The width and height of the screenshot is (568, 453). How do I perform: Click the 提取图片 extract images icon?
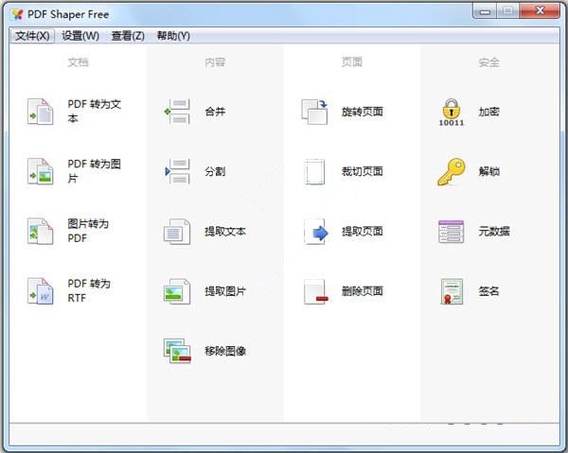(x=177, y=291)
